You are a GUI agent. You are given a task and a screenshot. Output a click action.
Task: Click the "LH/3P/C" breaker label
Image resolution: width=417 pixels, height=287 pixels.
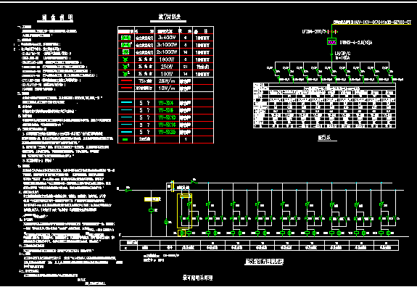tap(342, 54)
